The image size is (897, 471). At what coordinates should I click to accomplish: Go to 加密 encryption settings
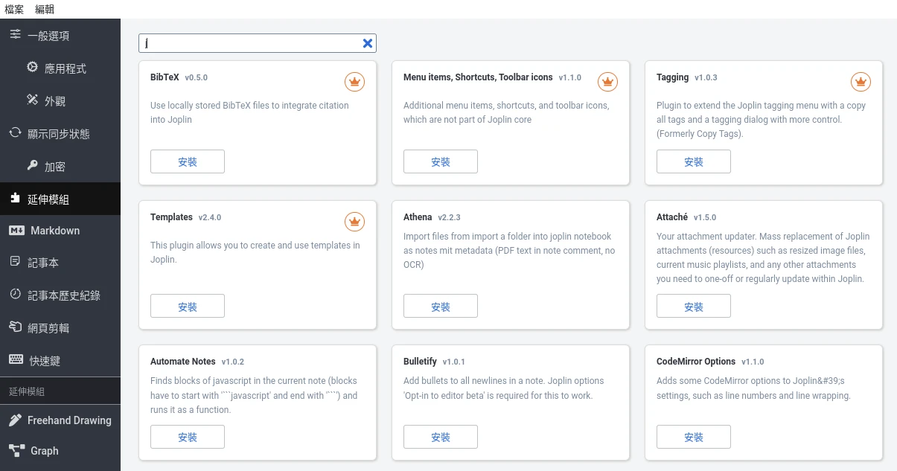tap(54, 167)
